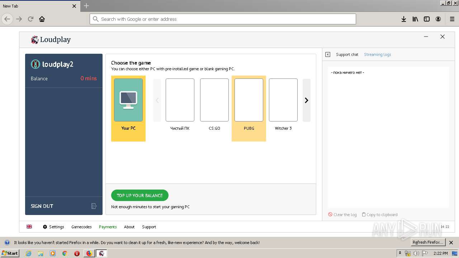Click the Loudplay logo icon
The height and width of the screenshot is (258, 459).
[34, 40]
